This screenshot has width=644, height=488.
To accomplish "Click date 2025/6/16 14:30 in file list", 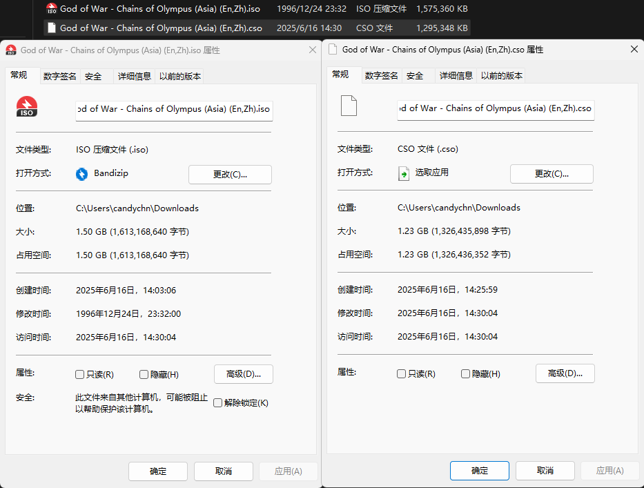I will click(309, 28).
